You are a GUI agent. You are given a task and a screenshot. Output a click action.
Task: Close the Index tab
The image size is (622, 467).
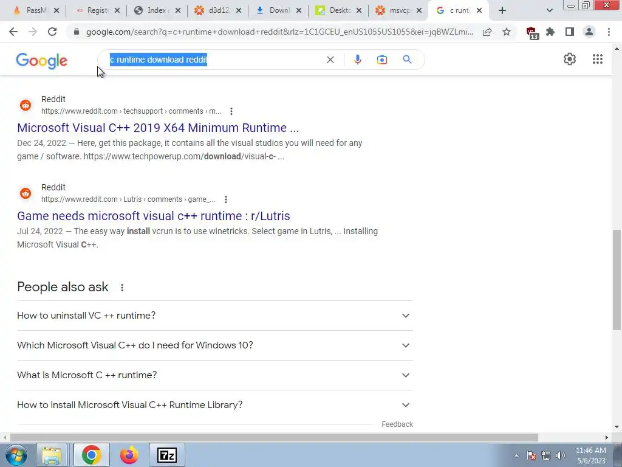tap(178, 11)
